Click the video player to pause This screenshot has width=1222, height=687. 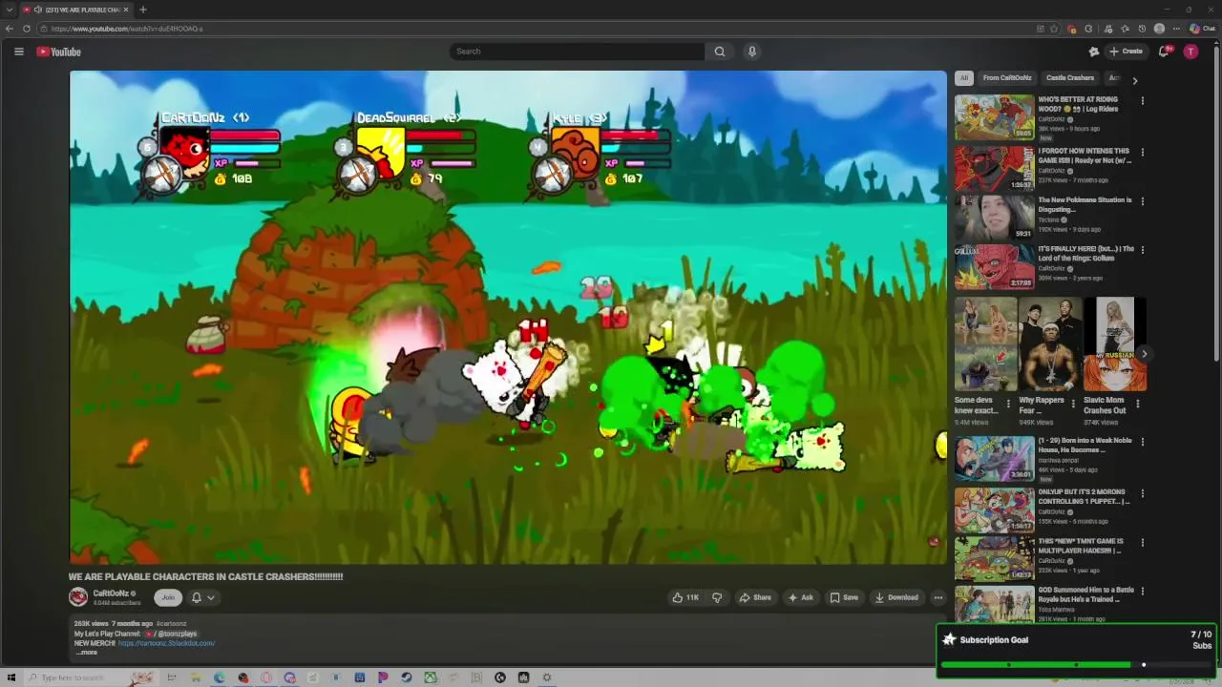coord(508,317)
